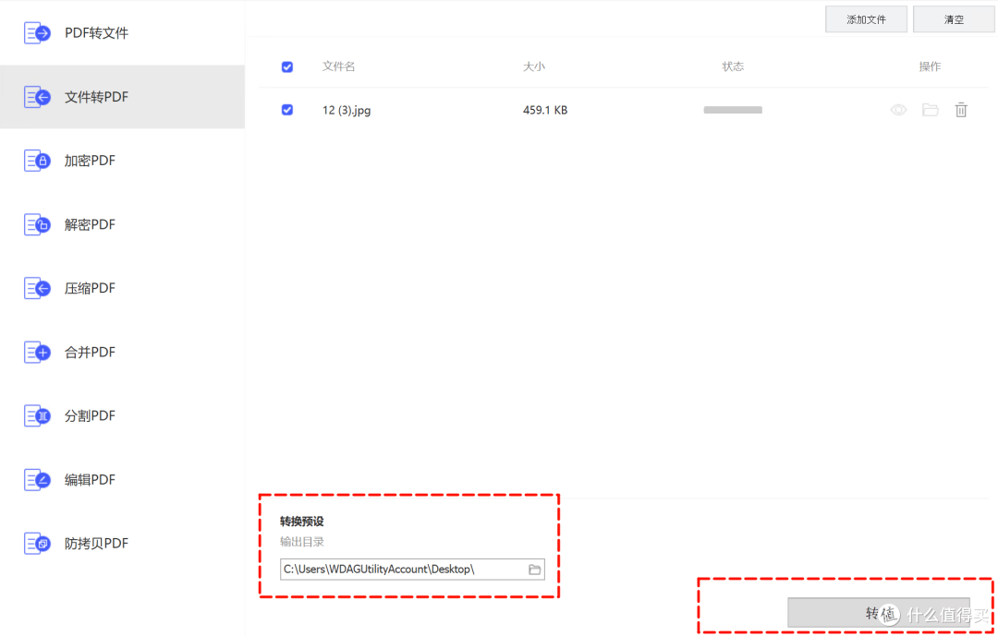Click the file name 12 (3).jpg

coord(347,110)
